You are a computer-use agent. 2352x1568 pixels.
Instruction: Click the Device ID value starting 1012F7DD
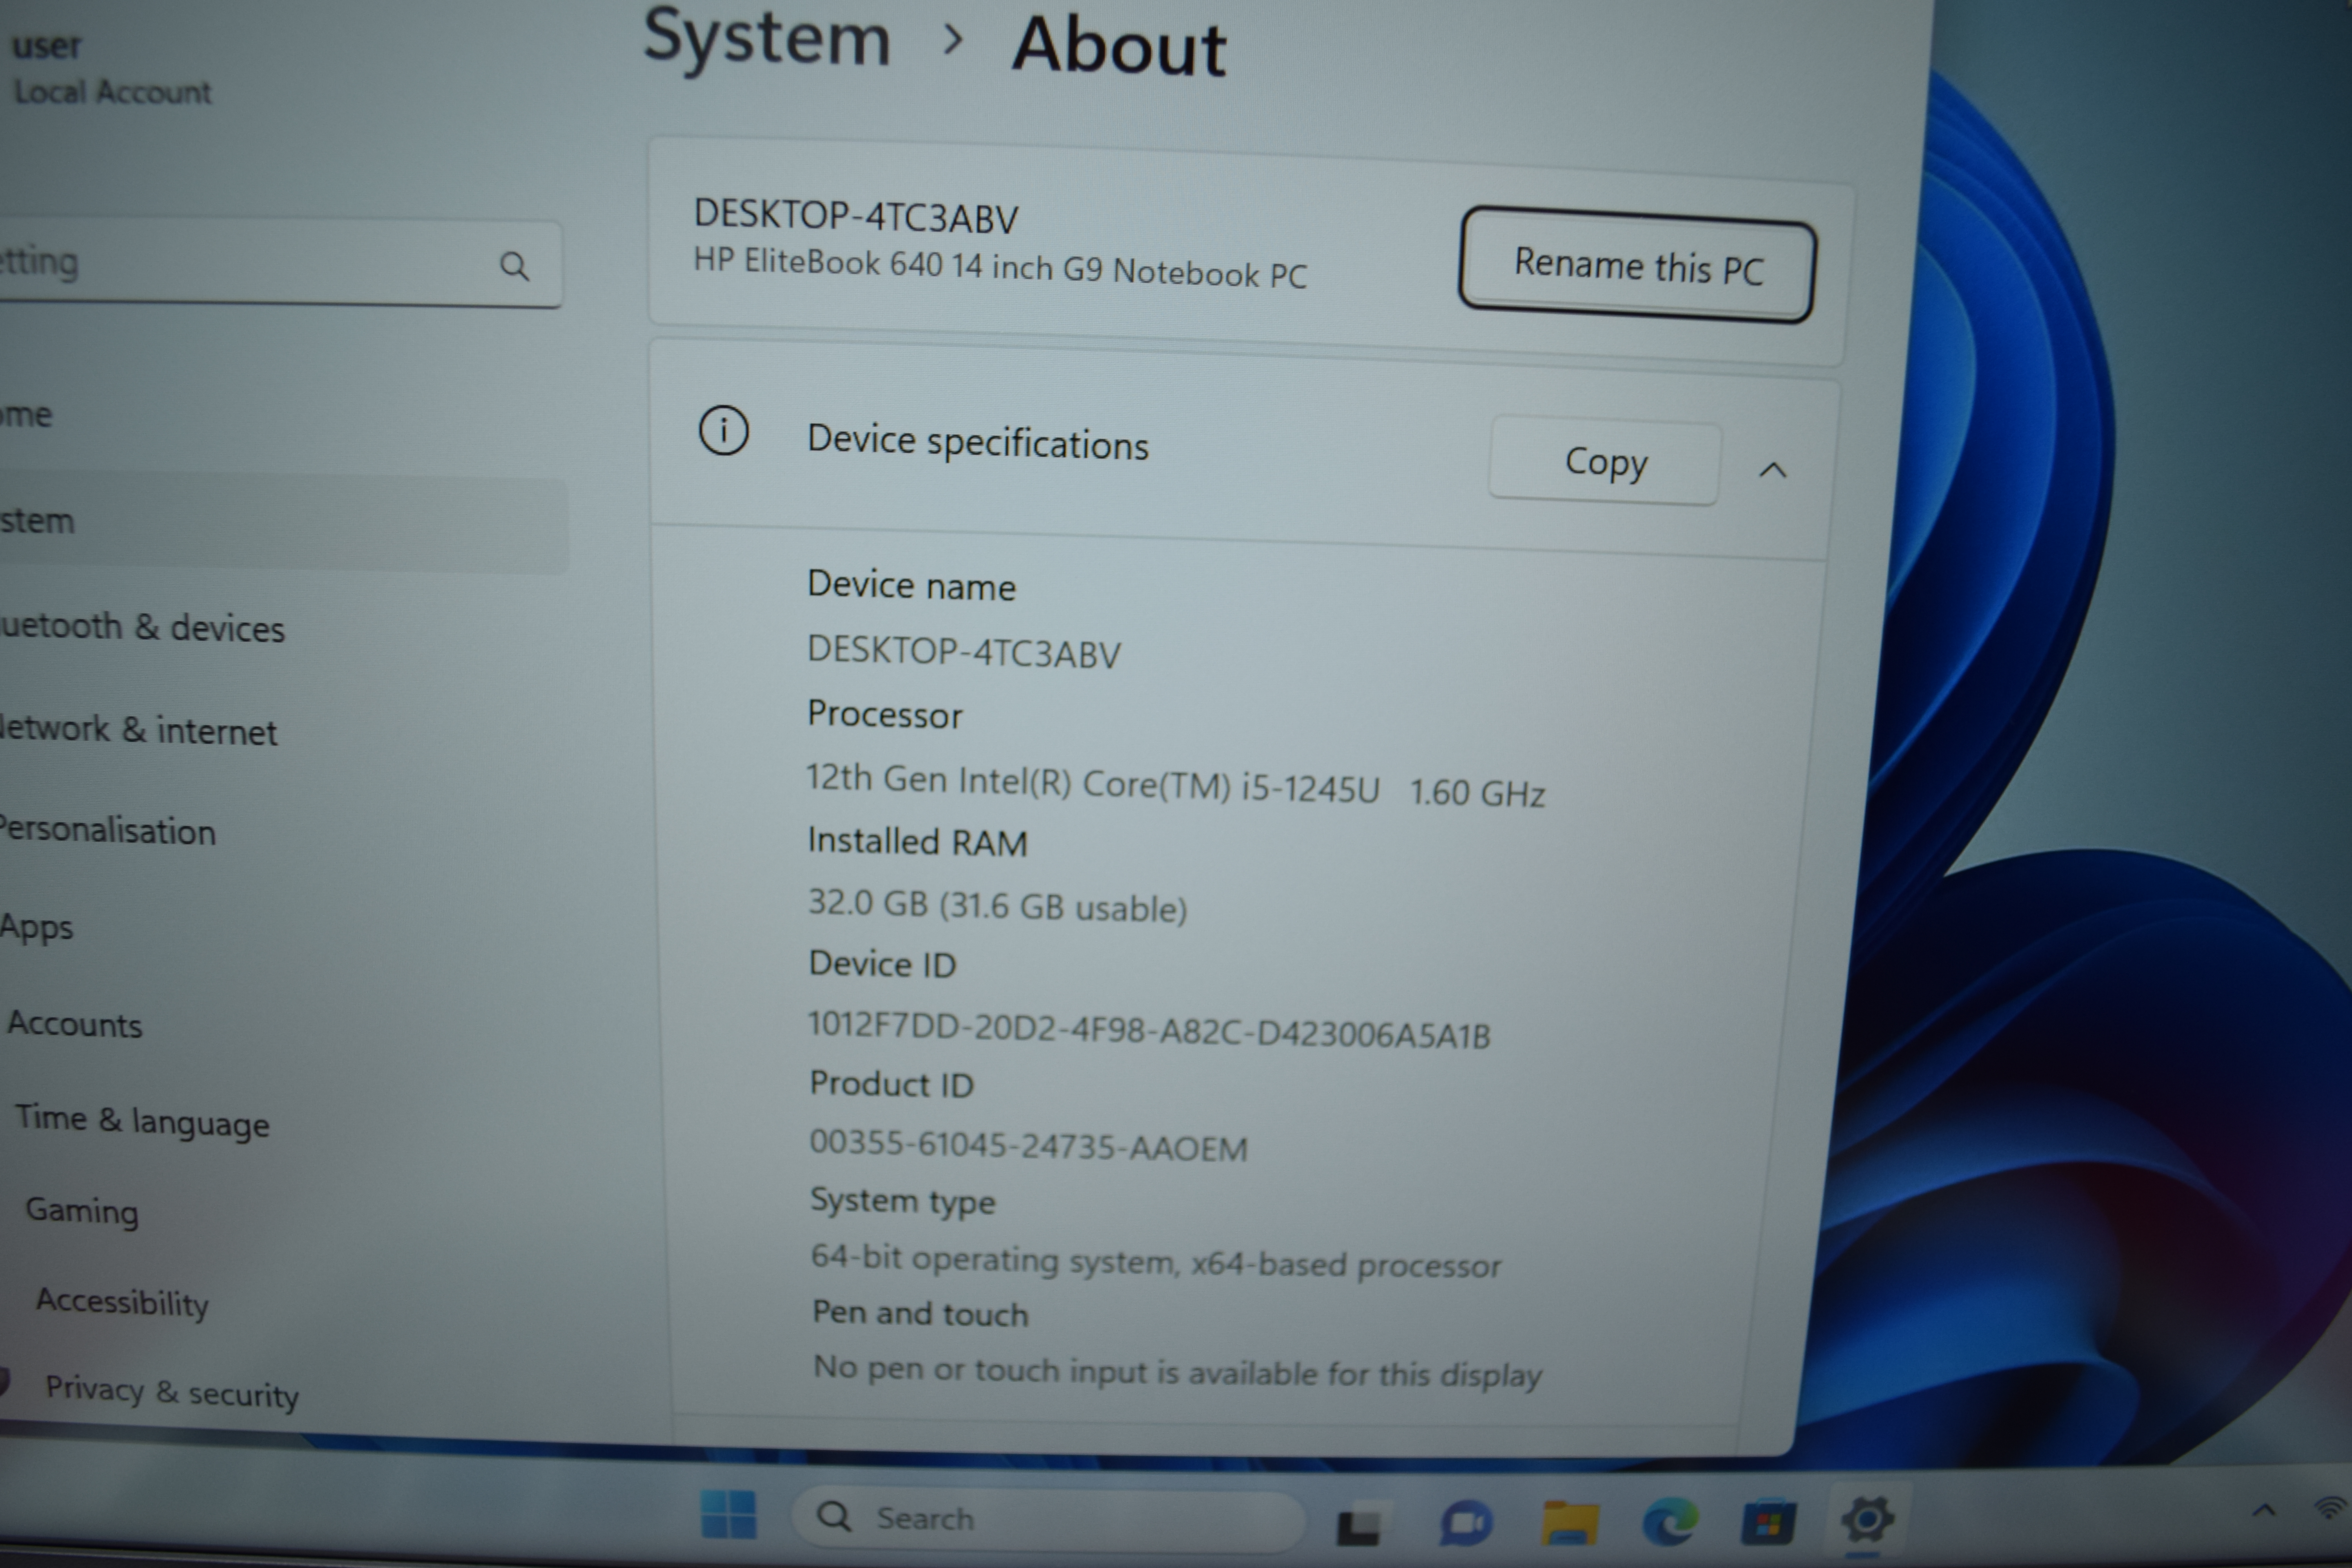pyautogui.click(x=1149, y=1030)
